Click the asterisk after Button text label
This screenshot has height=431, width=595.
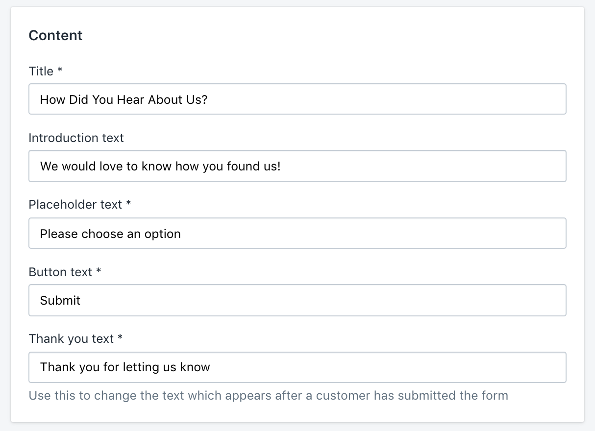pos(99,271)
